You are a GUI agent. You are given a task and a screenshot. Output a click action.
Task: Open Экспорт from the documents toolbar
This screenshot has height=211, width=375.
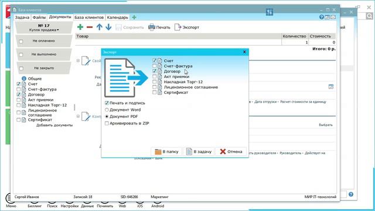click(187, 28)
